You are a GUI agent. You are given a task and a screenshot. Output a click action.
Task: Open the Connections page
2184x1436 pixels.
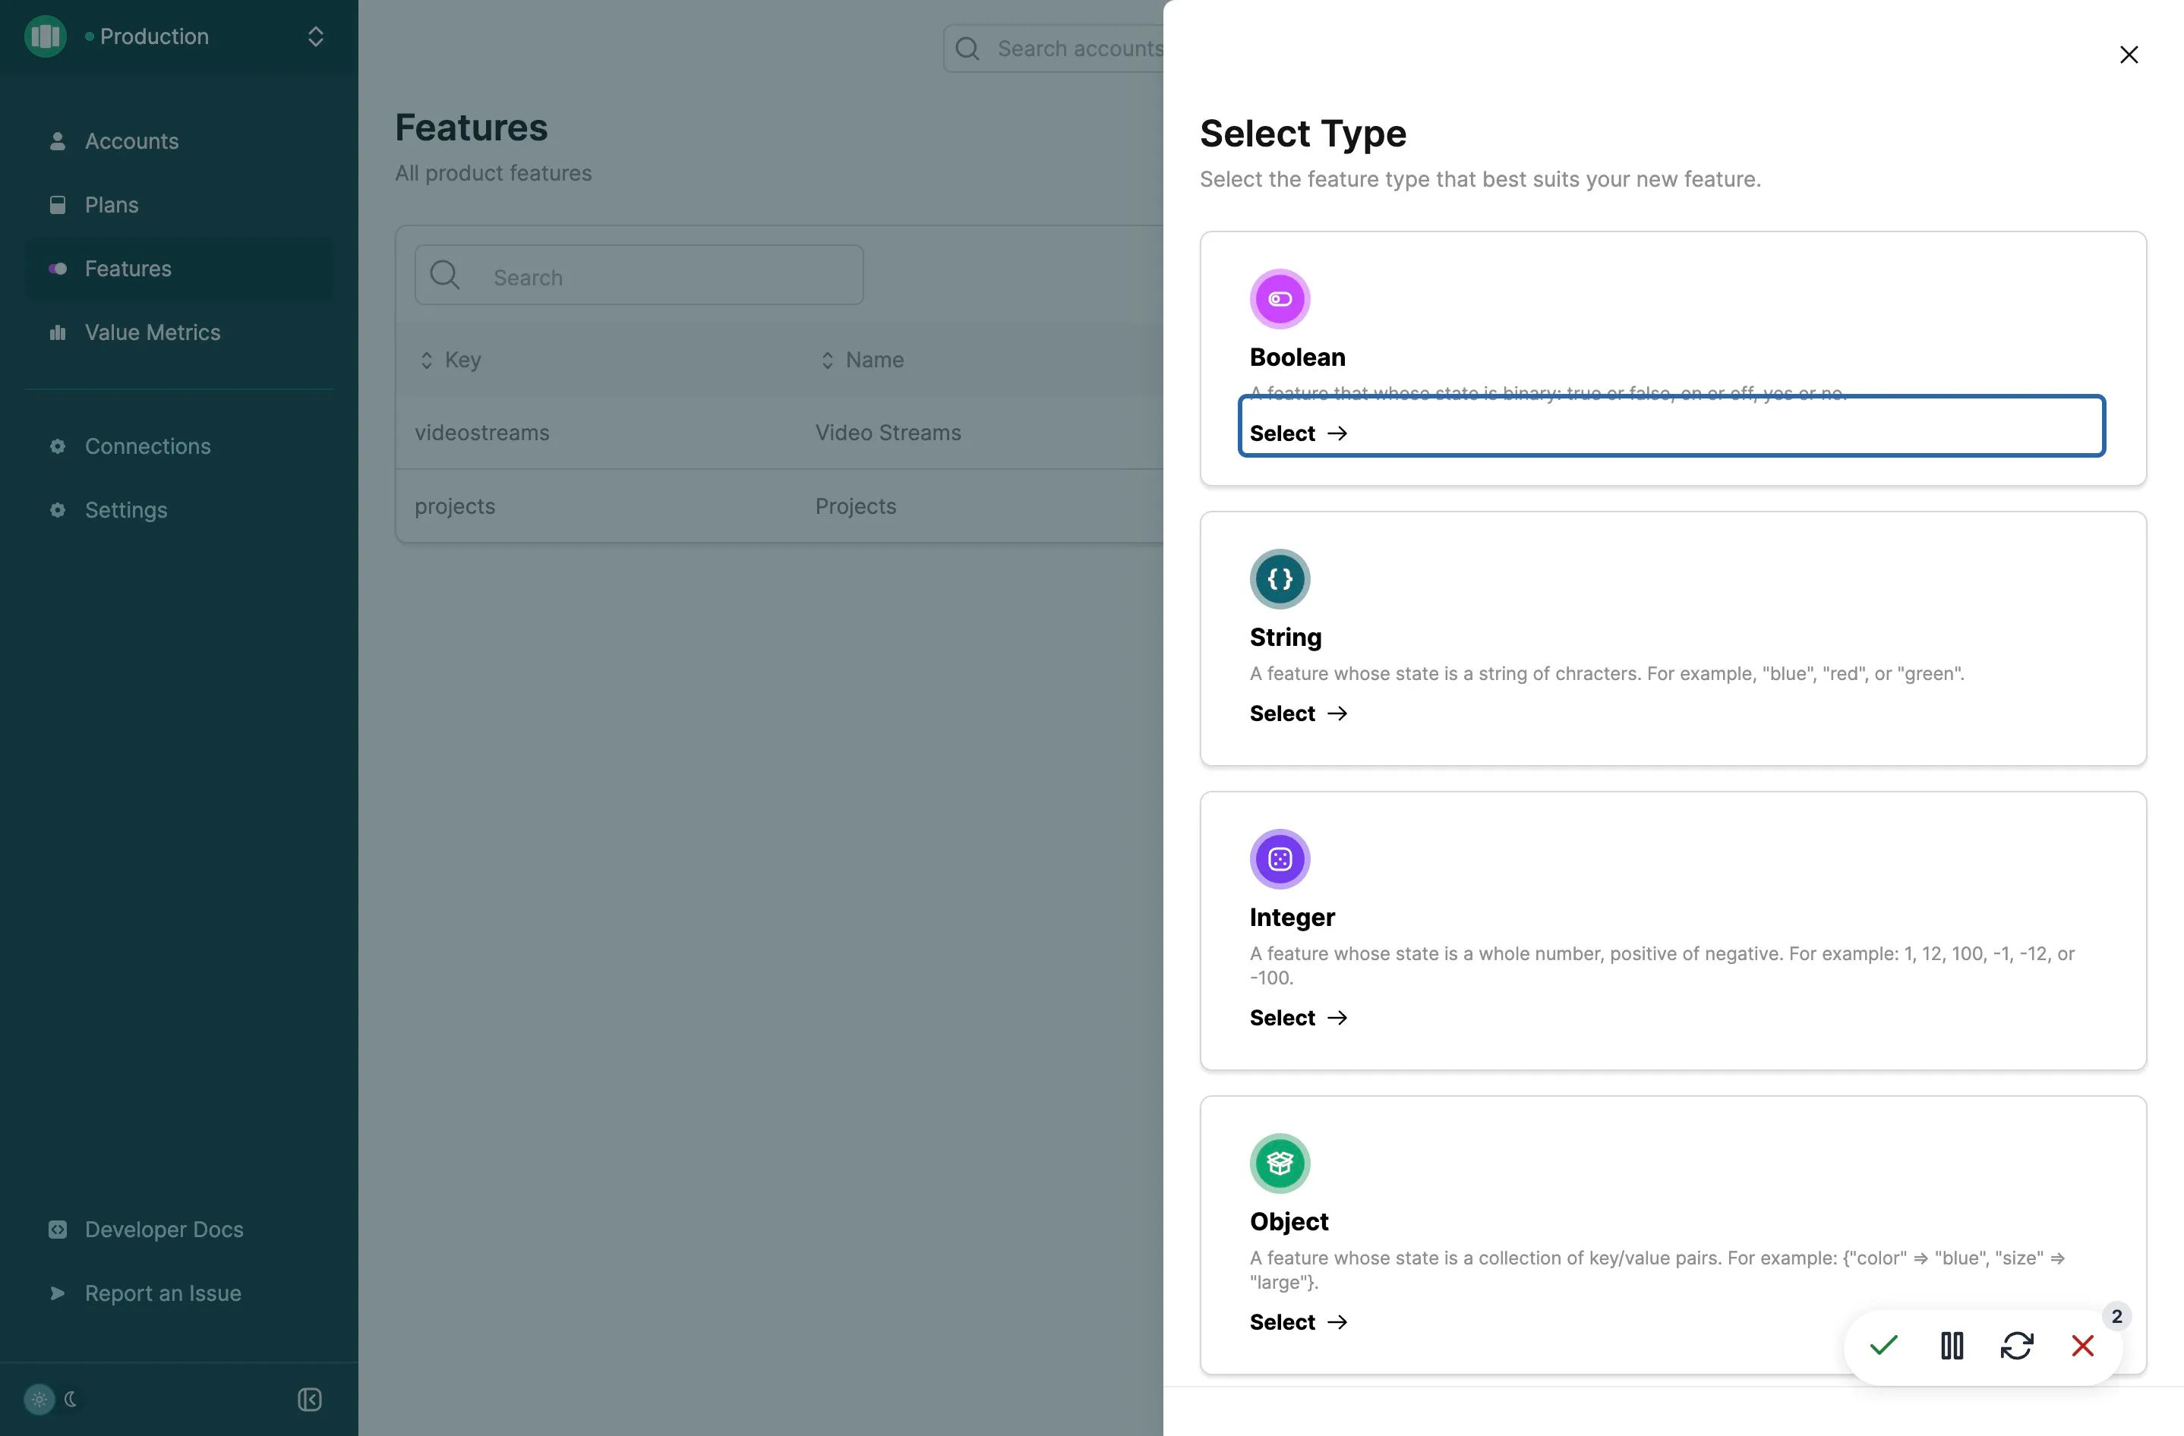(x=179, y=446)
